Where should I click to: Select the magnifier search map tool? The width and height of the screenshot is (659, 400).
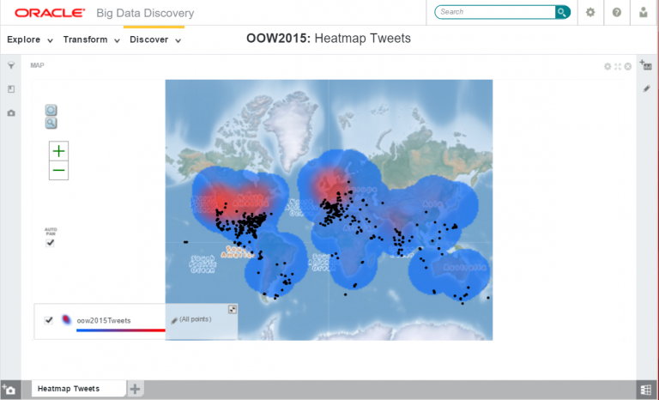[51, 123]
